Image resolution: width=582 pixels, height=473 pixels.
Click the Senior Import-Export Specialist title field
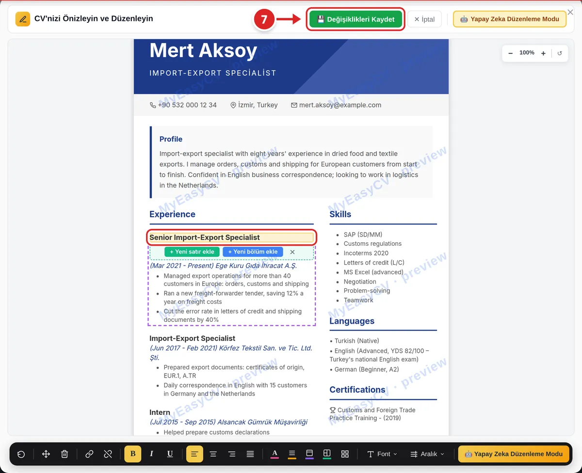pyautogui.click(x=232, y=237)
